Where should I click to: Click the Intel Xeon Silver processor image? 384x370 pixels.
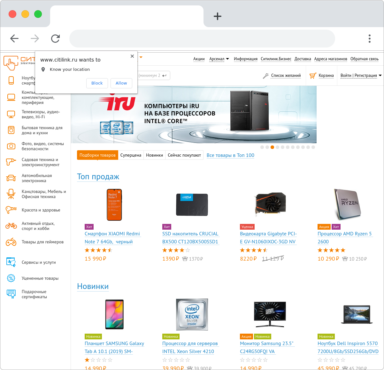click(192, 314)
